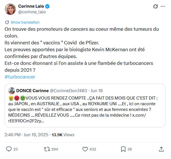Bookmark this post

(123, 149)
